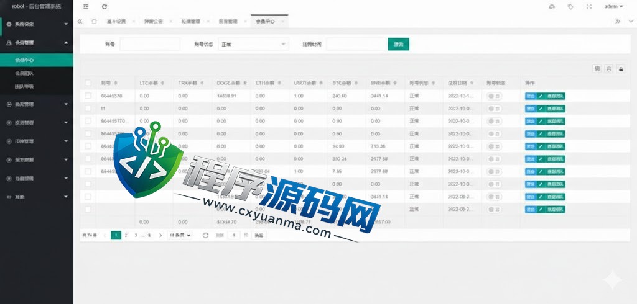
Task: Tick the select-all checkbox in table header
Action: [88, 83]
